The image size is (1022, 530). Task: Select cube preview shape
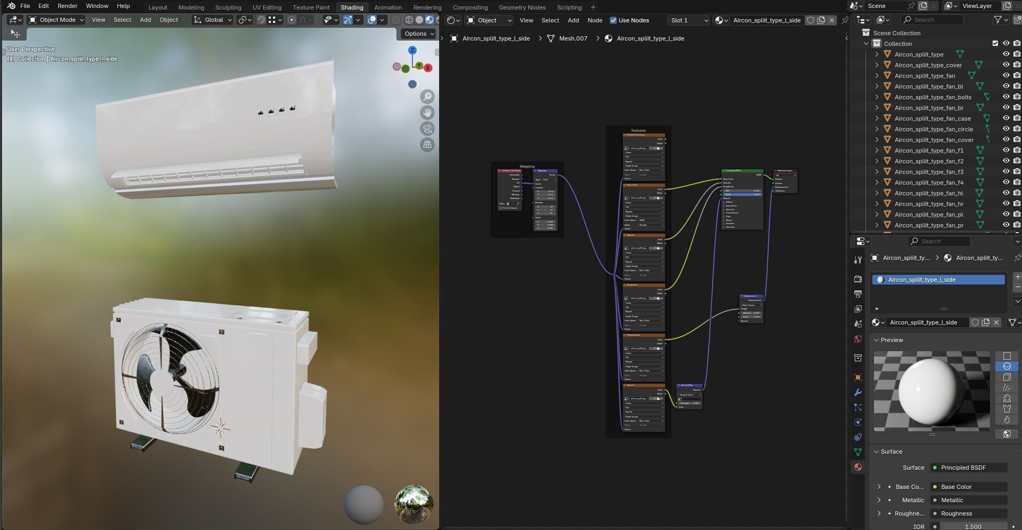(x=1007, y=377)
